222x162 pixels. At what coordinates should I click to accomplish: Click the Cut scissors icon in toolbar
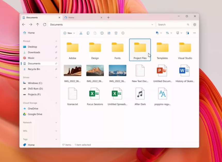pyautogui.click(x=81, y=33)
